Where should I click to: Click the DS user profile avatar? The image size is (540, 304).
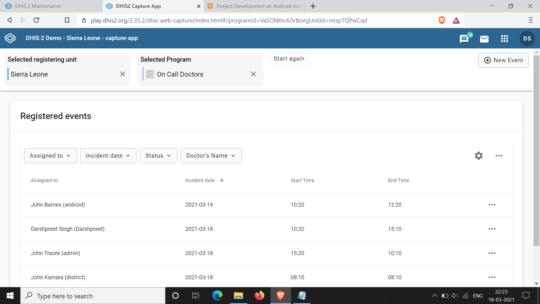tap(527, 39)
